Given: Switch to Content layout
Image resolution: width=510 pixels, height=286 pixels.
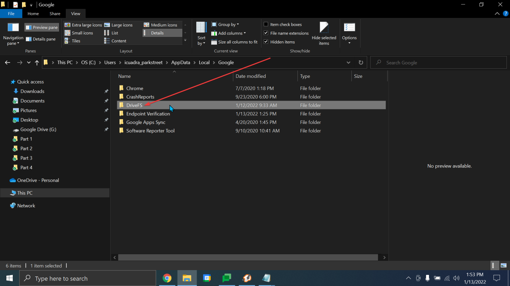Looking at the screenshot, I should (x=115, y=41).
